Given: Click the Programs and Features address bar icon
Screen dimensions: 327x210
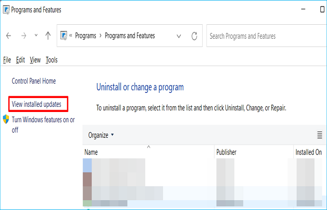Looking at the screenshot, I should pos(64,35).
